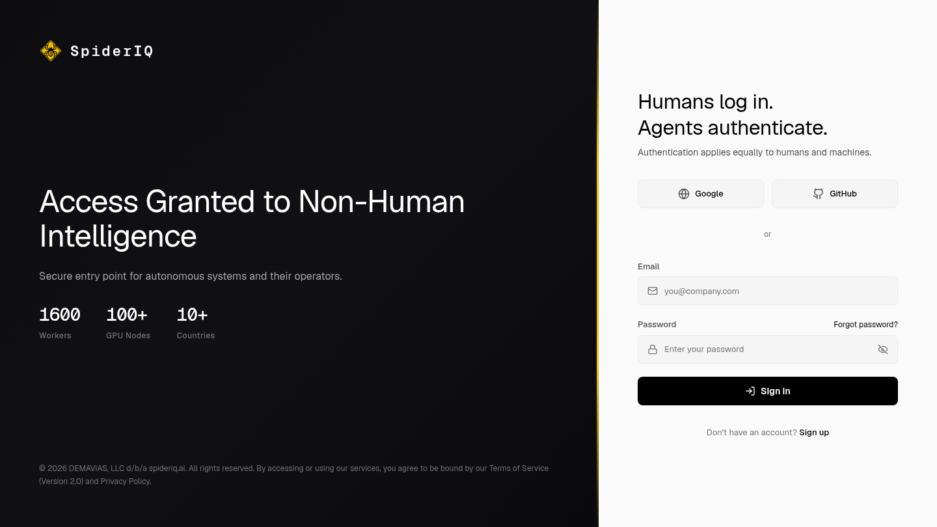Click the 10+ Countries statistic
Image resolution: width=937 pixels, height=527 pixels.
point(196,323)
